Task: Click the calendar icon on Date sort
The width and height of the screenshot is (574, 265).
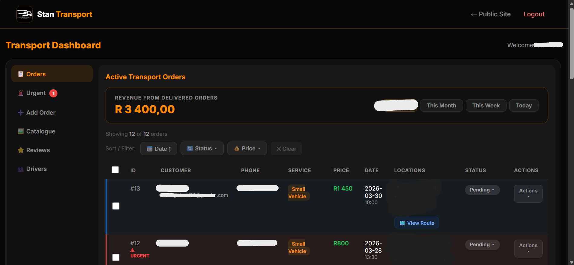Action: pos(150,149)
